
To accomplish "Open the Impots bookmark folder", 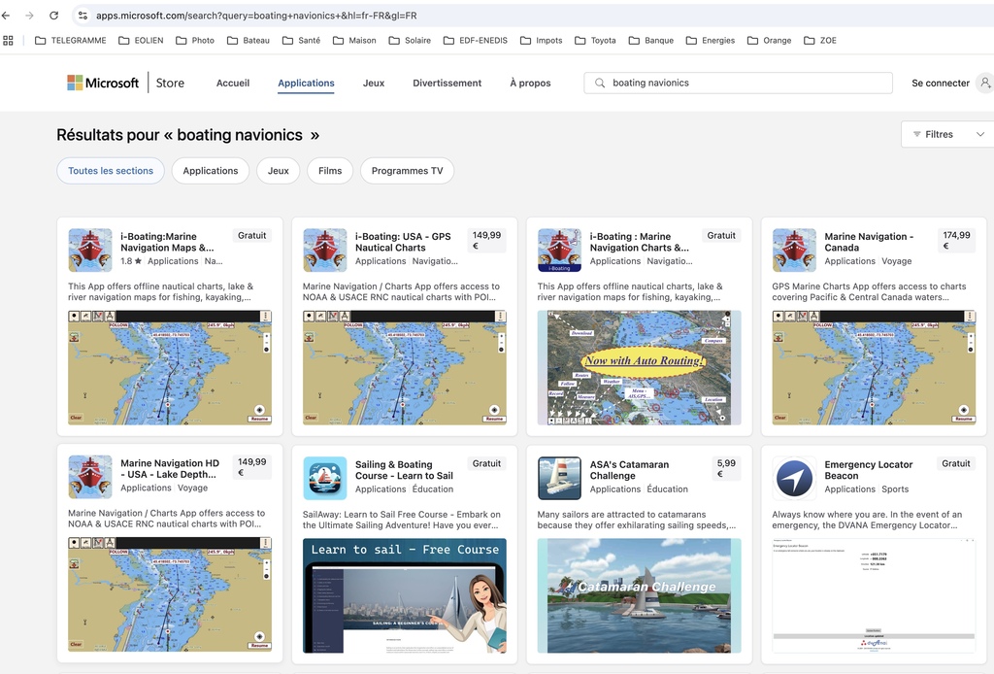I will 541,41.
